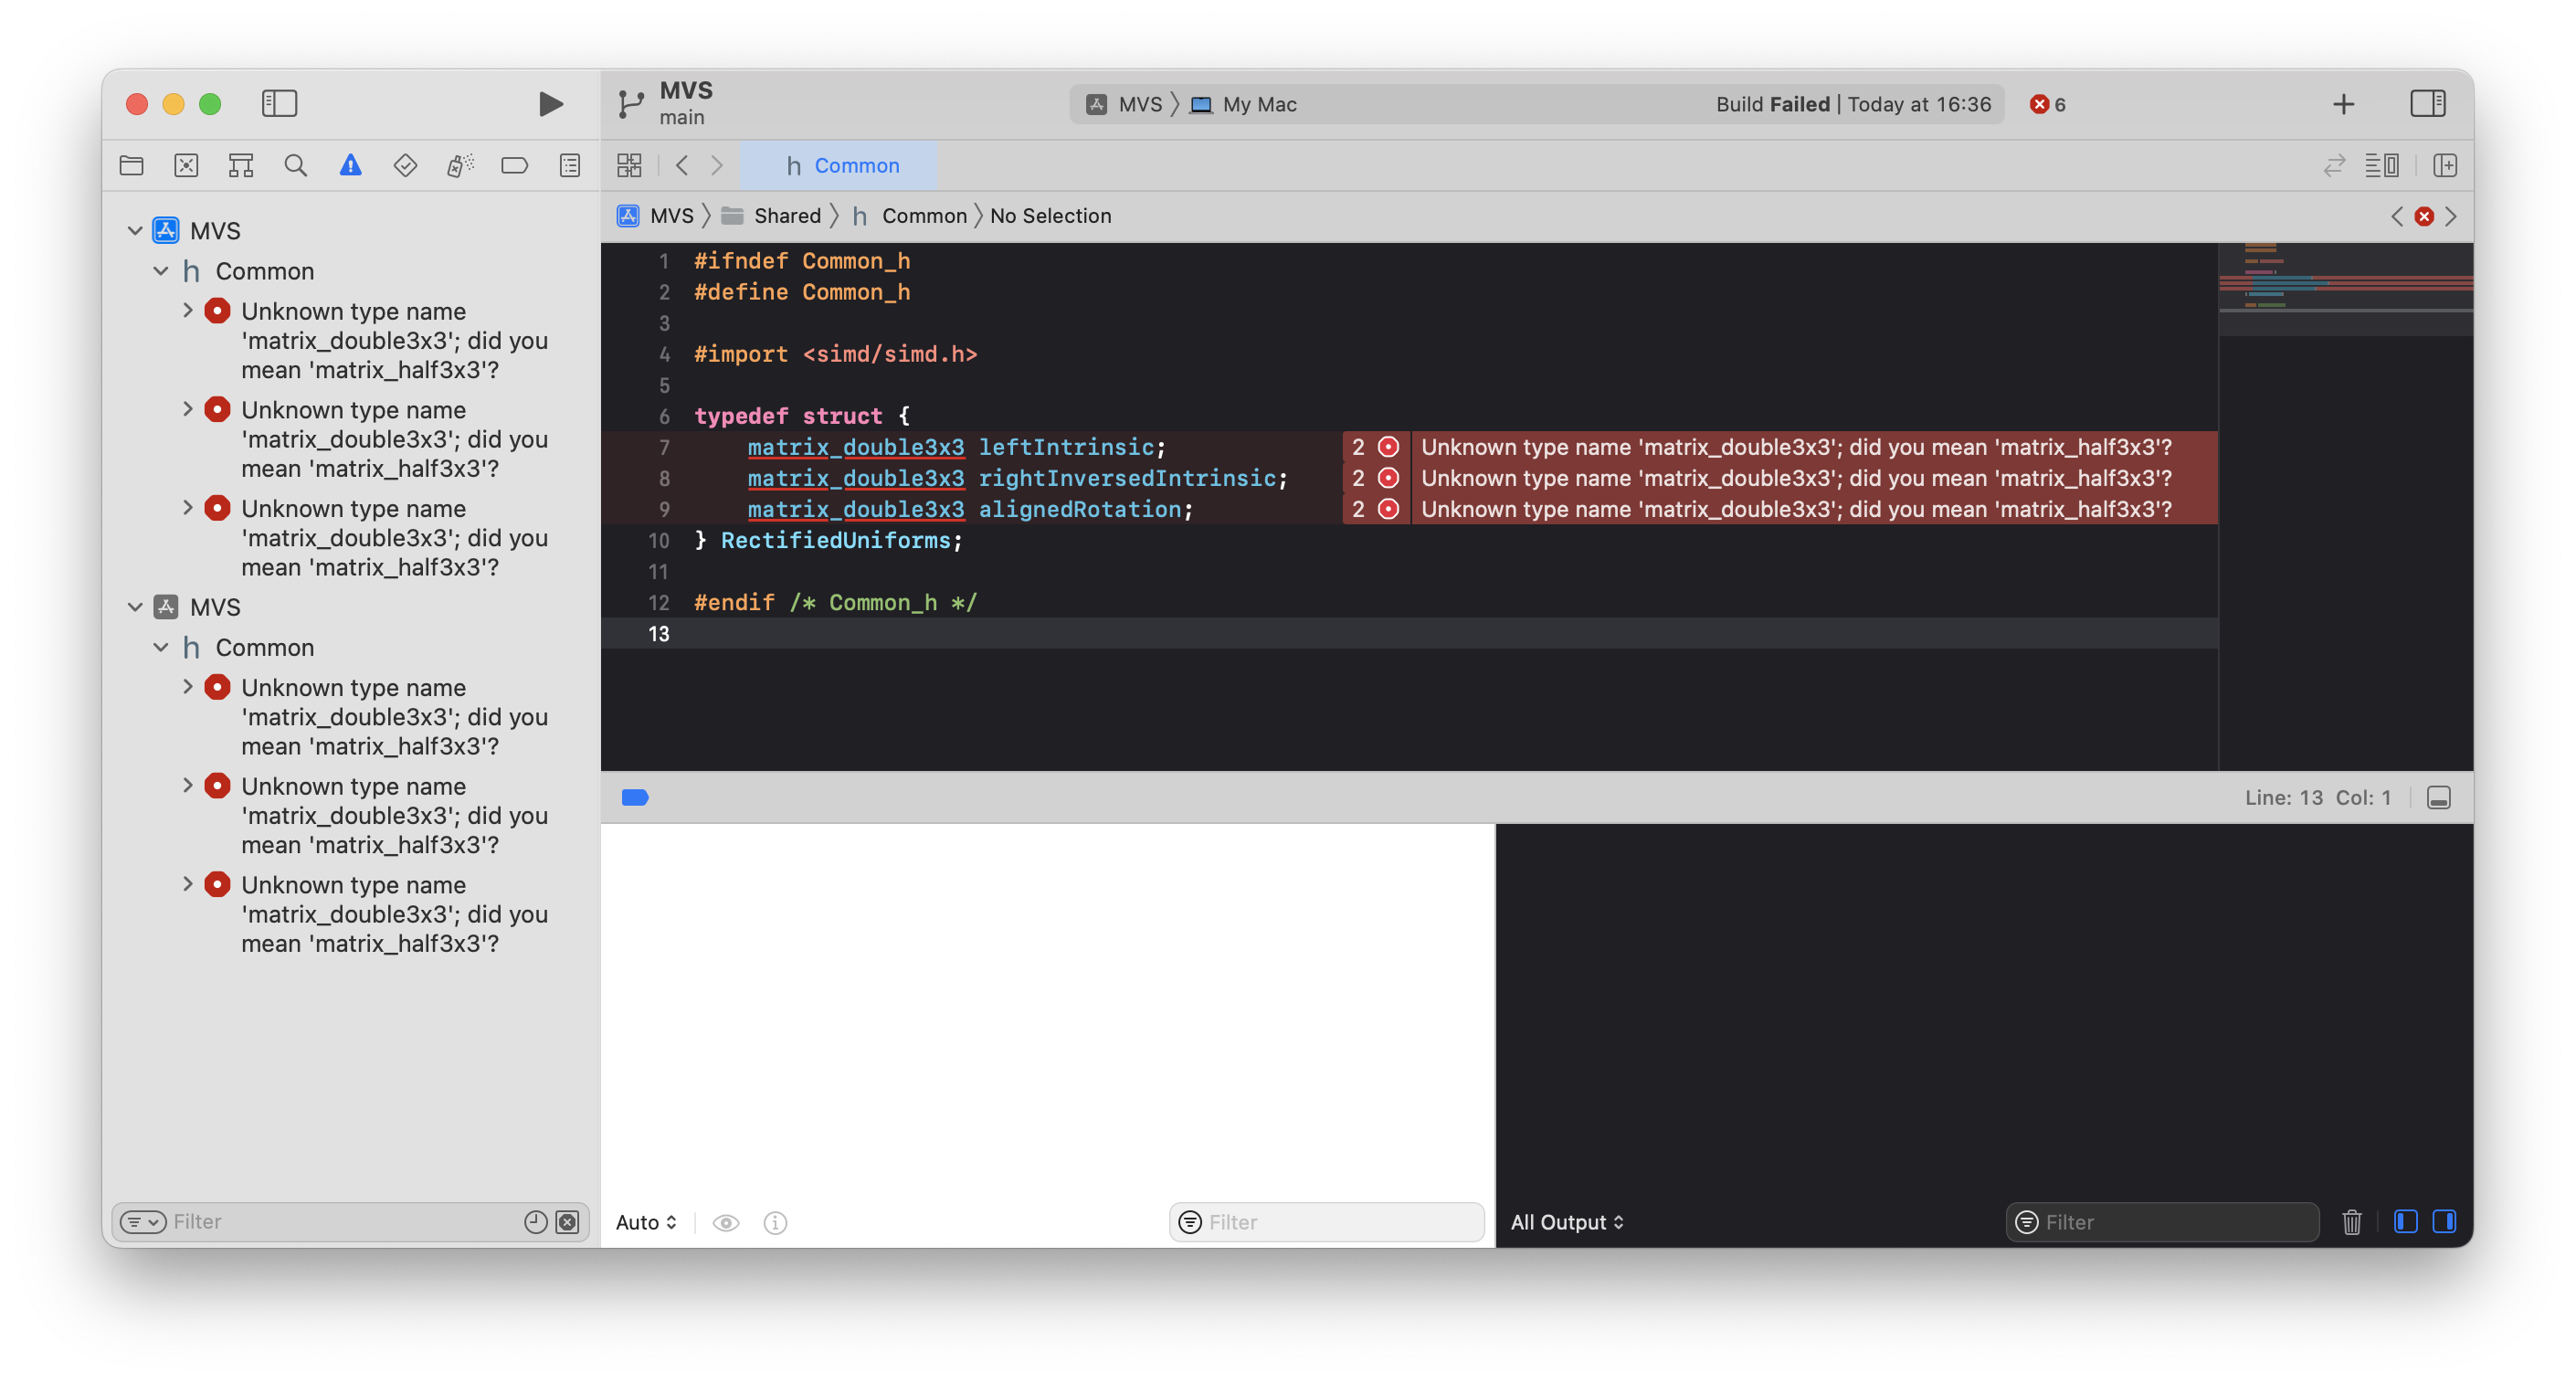Click the warning/issue filter icon

click(347, 165)
